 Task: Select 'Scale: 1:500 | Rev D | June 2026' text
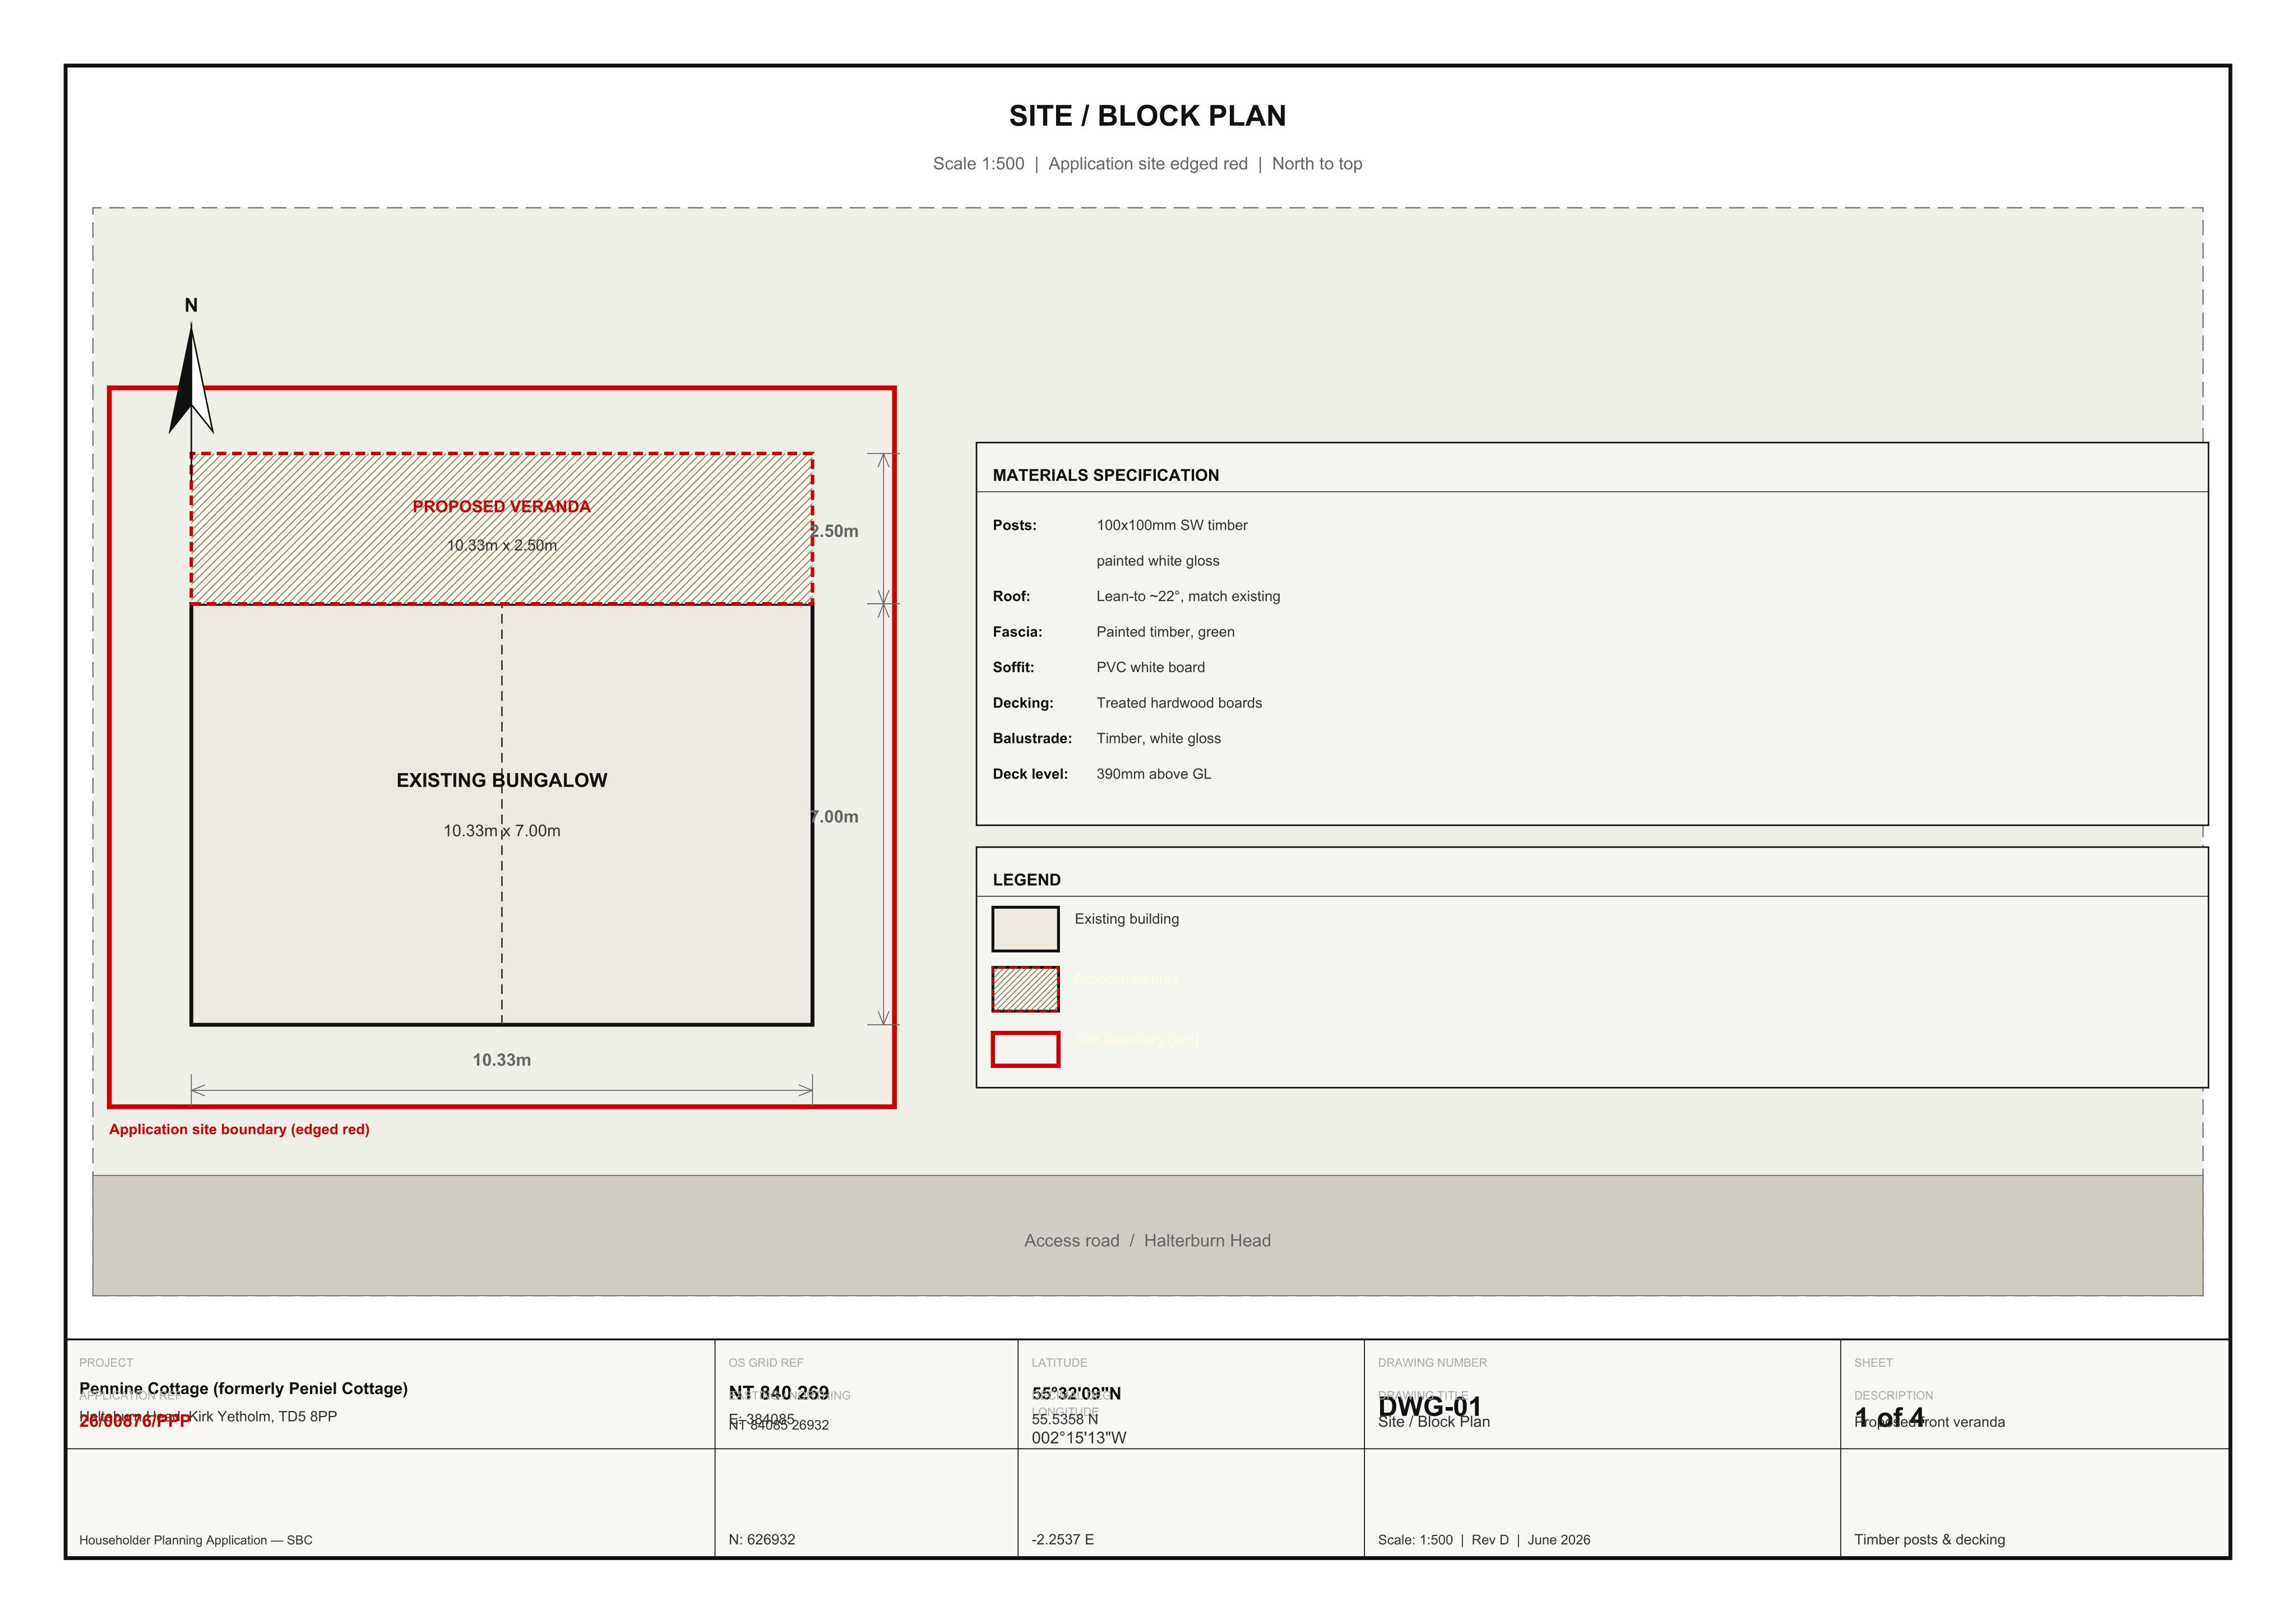point(1483,1540)
